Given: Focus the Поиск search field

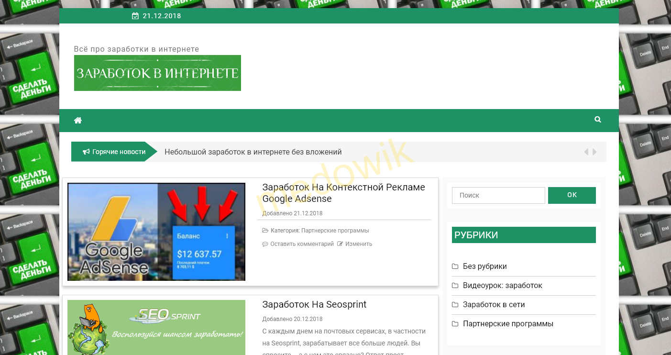Looking at the screenshot, I should [x=498, y=195].
